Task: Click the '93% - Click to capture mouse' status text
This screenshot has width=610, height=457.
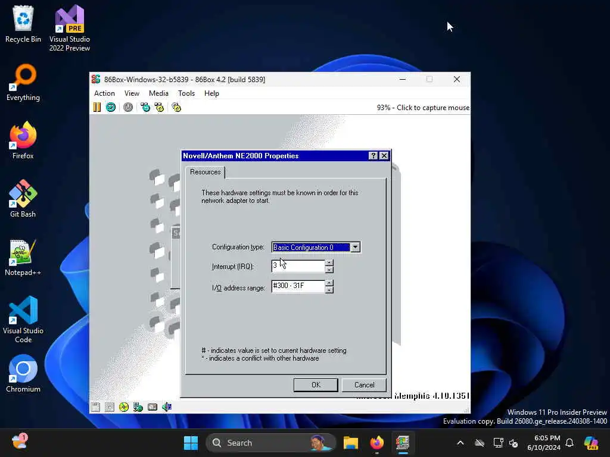Action: 423,108
